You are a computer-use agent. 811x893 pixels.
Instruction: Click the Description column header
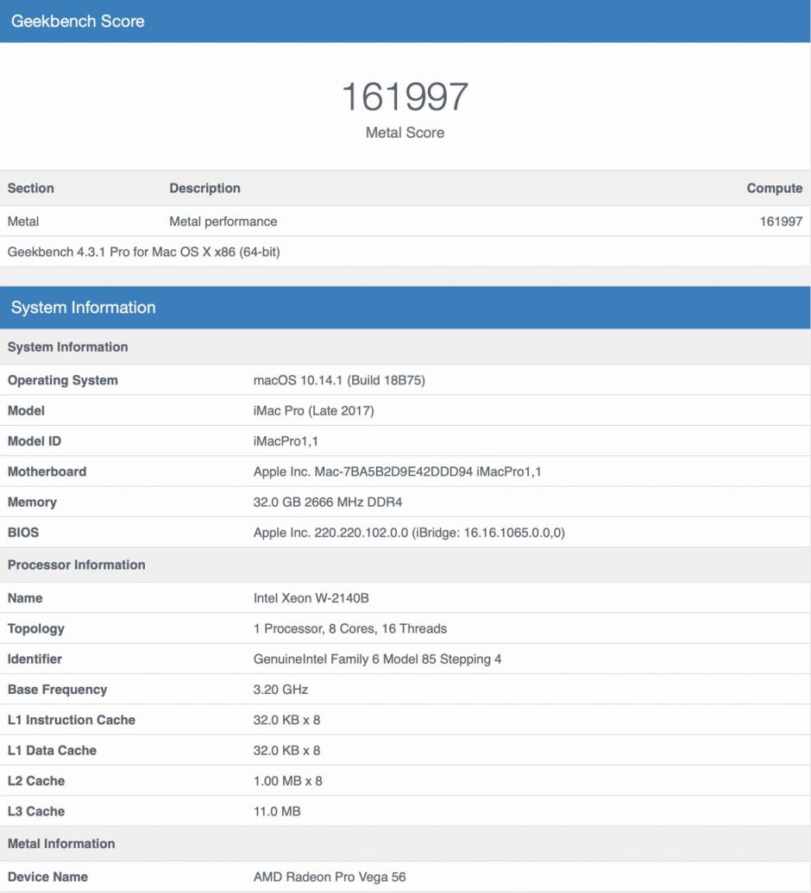click(x=204, y=188)
